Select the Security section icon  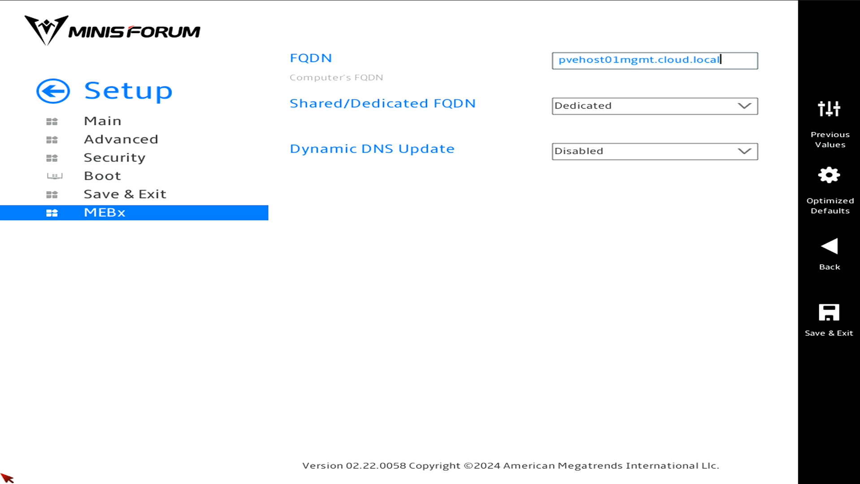52,158
